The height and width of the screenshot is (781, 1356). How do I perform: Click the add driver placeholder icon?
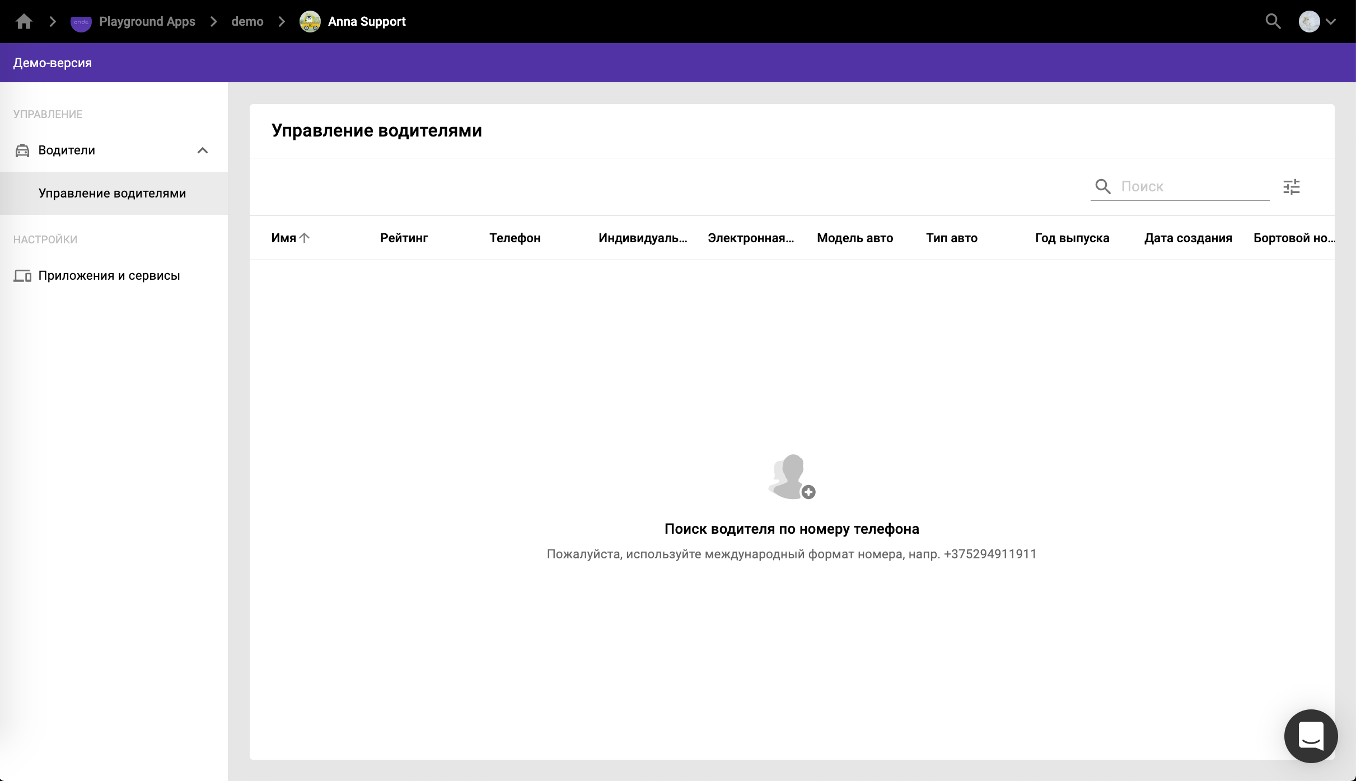point(791,477)
